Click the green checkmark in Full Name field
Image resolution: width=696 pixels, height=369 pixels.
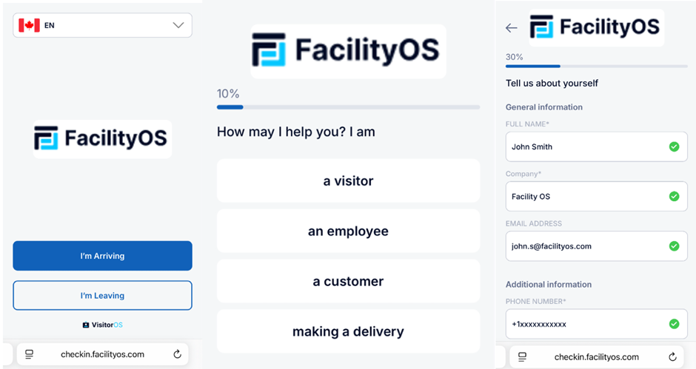[x=674, y=146]
